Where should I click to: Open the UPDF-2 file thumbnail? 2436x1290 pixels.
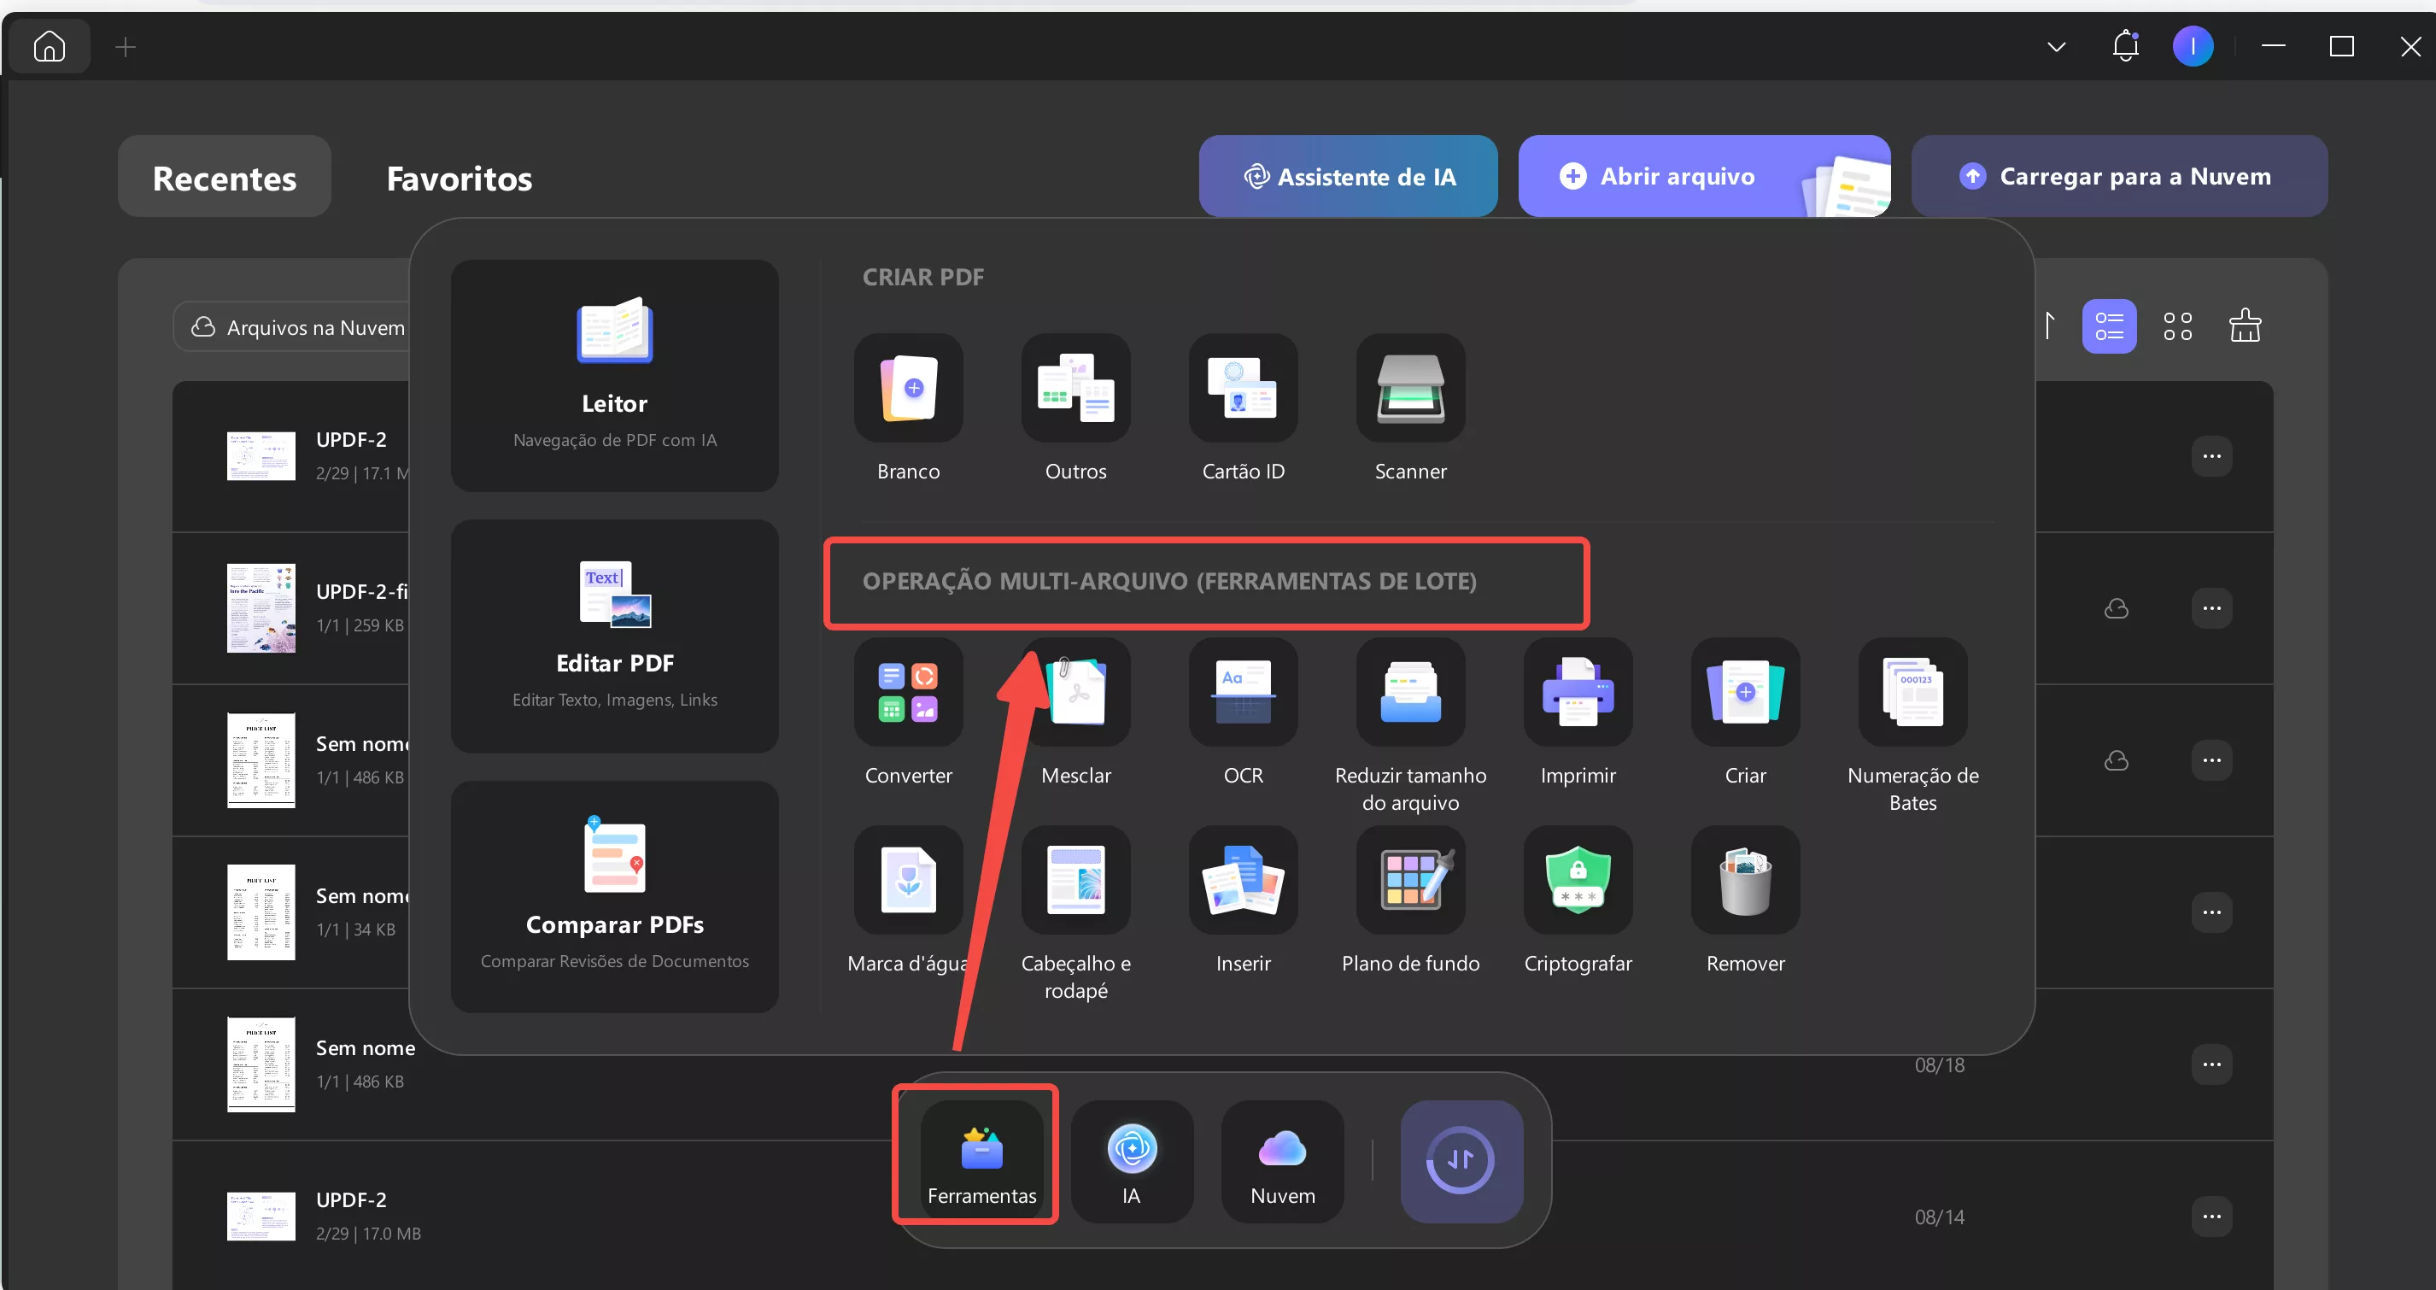click(261, 456)
